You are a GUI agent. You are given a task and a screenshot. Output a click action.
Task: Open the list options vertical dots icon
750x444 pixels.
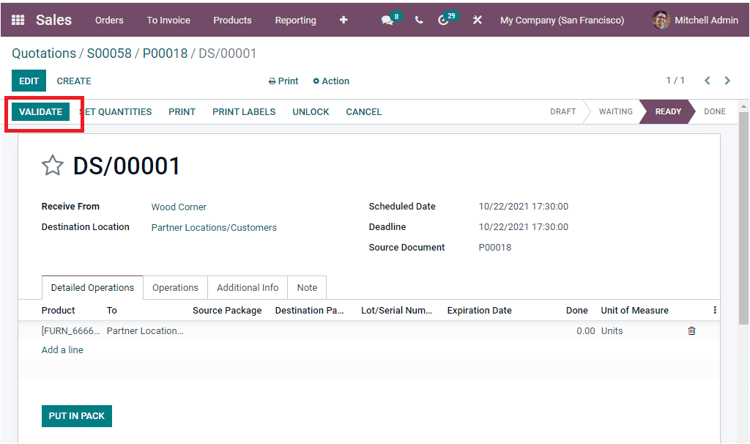(x=714, y=310)
